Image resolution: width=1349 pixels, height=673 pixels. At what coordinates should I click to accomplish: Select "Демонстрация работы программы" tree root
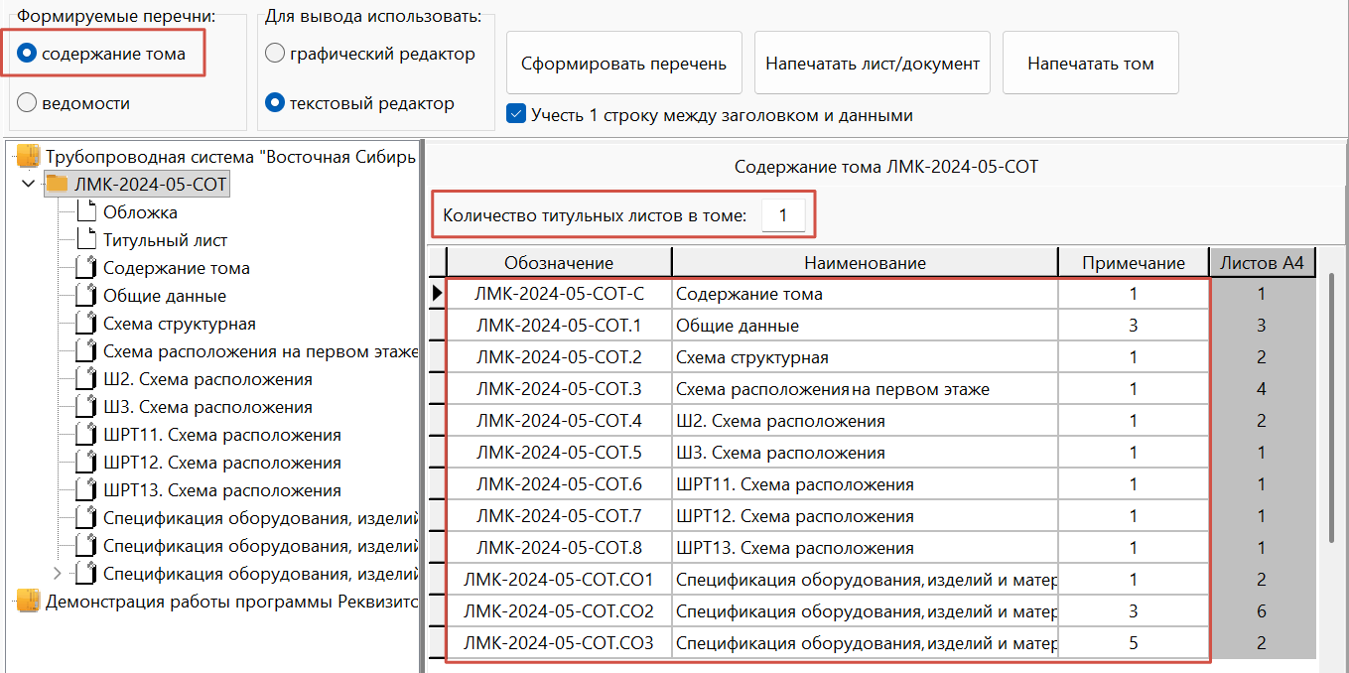click(x=231, y=602)
